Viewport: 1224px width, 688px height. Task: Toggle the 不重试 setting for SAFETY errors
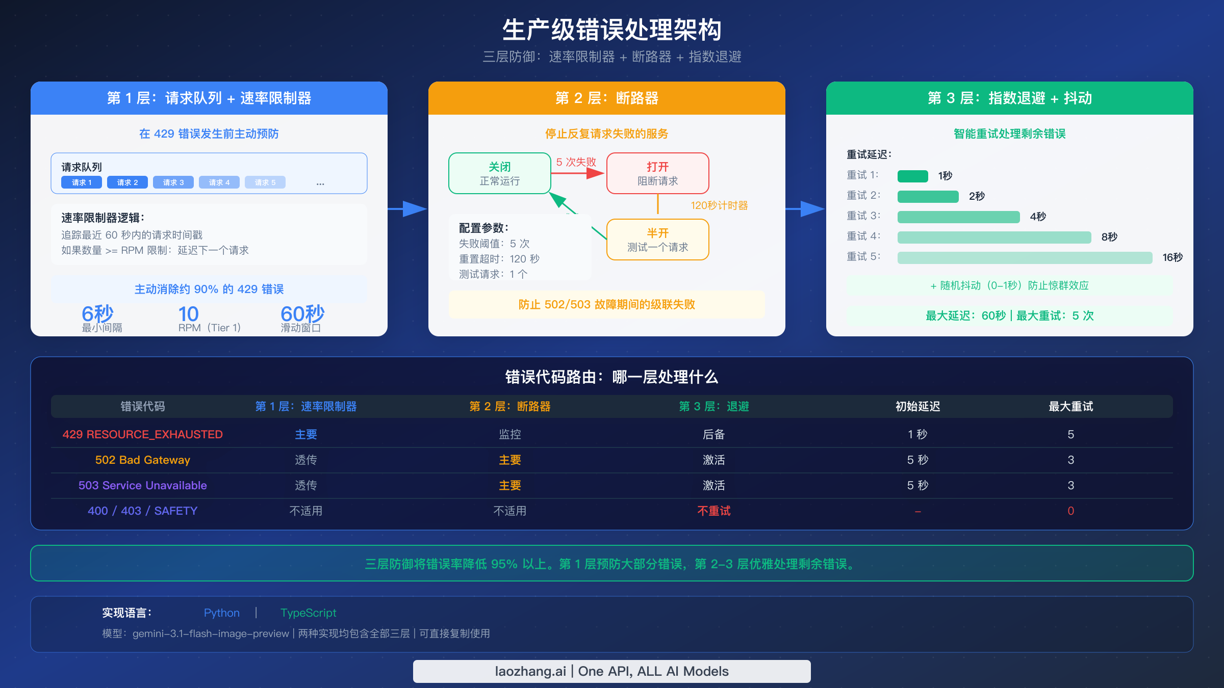click(x=714, y=511)
